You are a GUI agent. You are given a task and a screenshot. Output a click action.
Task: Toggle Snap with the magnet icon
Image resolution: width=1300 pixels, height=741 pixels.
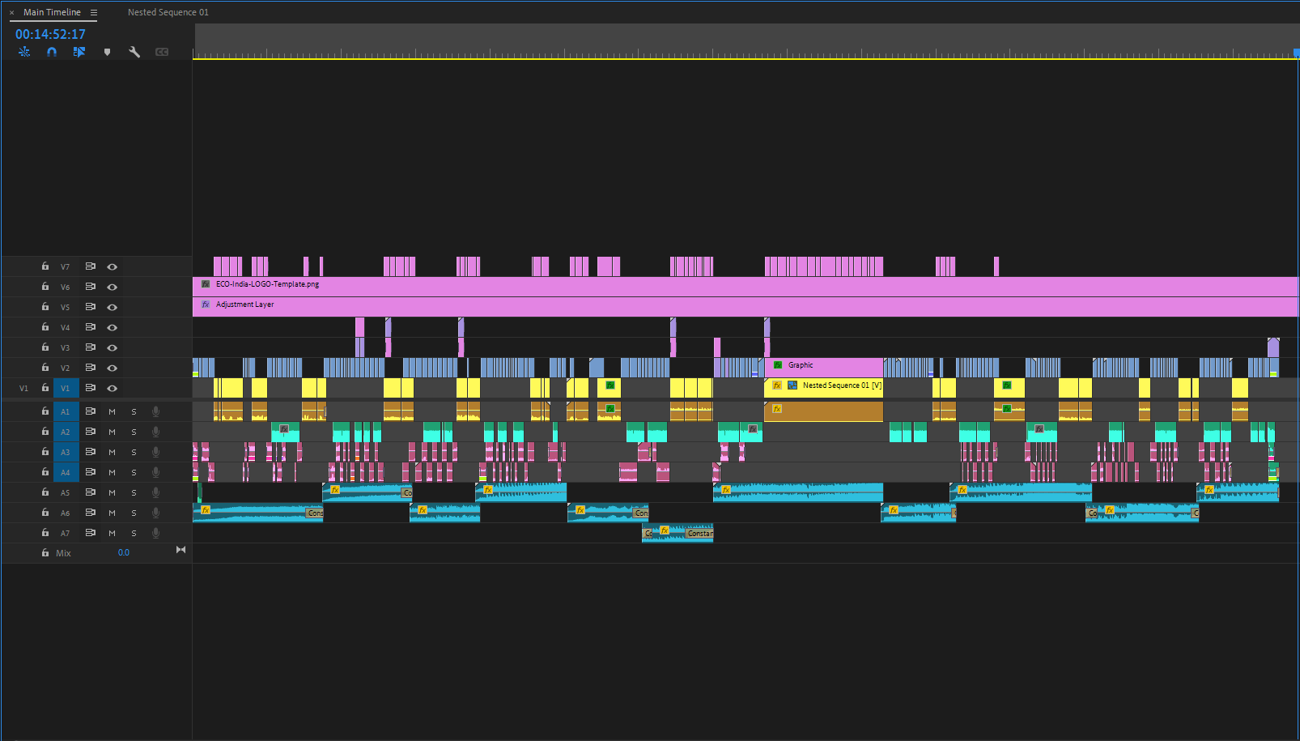(52, 51)
